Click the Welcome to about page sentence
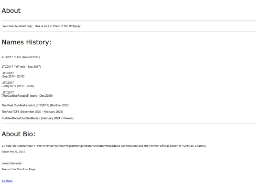Image resolution: width=258 pixels, height=193 pixels. [x=42, y=26]
